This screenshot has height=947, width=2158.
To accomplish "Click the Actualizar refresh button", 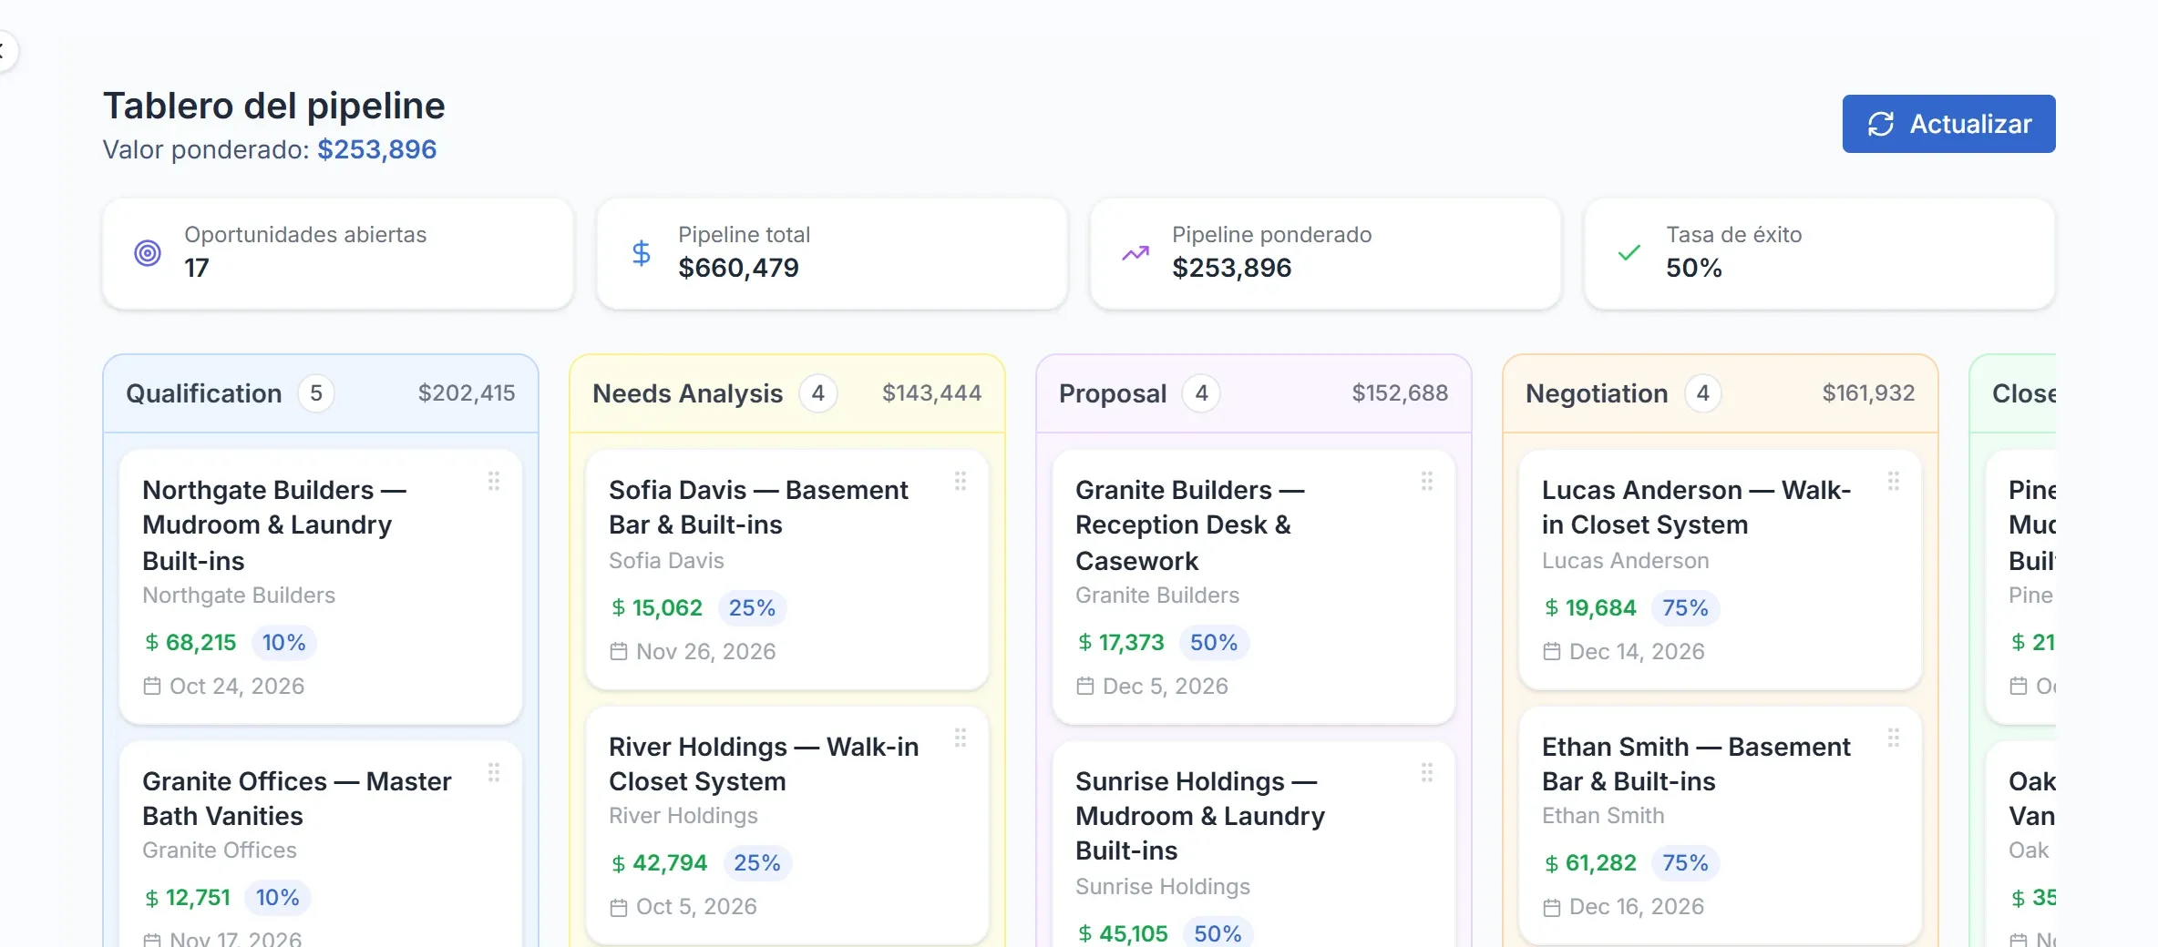I will pos(1948,124).
